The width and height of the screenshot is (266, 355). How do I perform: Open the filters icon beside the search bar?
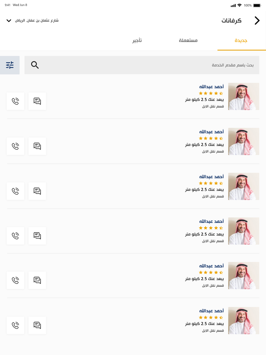[x=10, y=65]
